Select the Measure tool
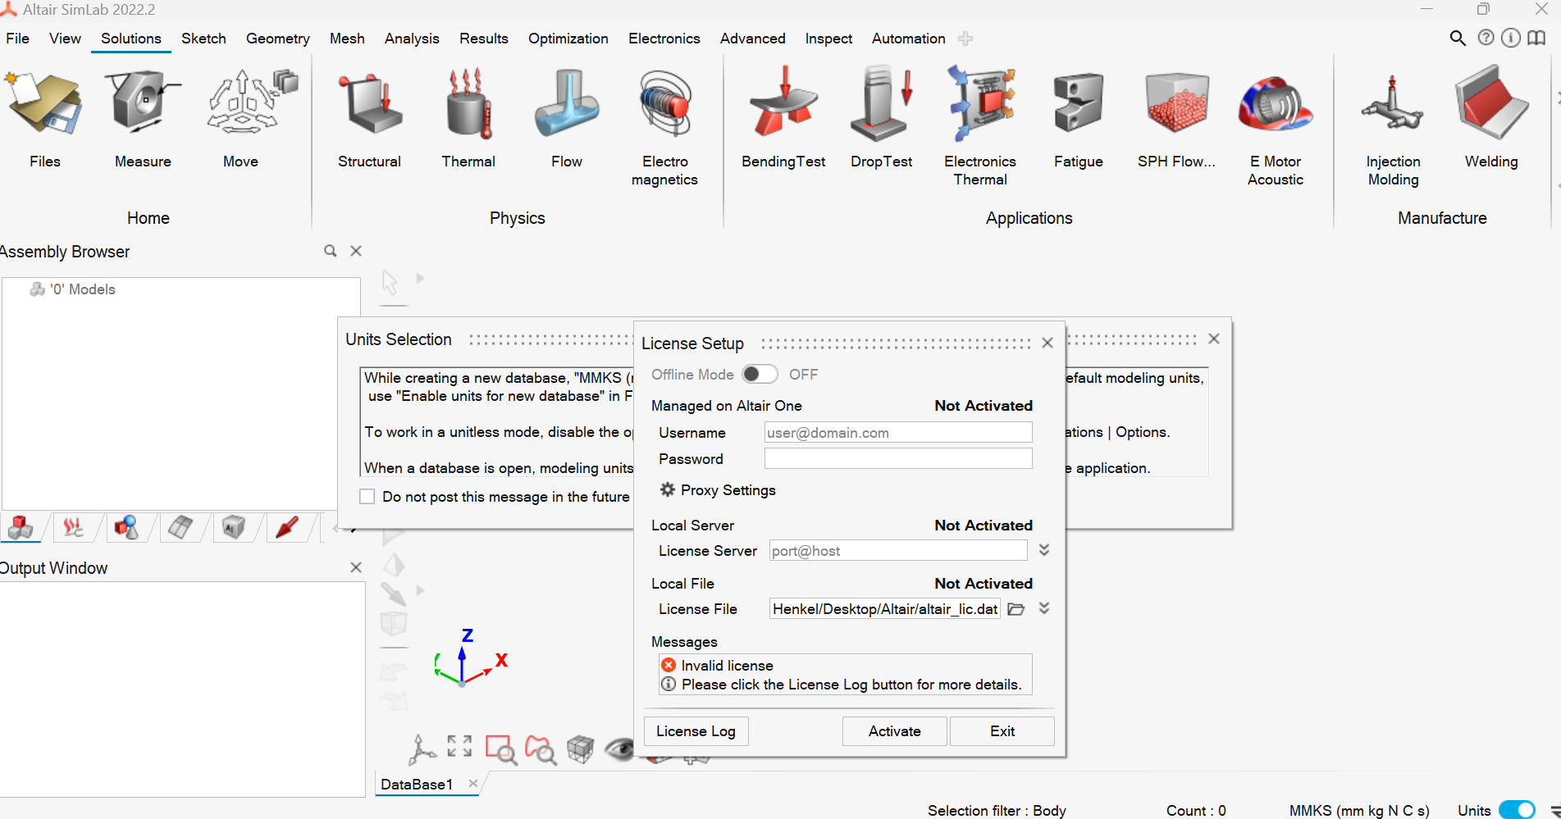 (143, 119)
